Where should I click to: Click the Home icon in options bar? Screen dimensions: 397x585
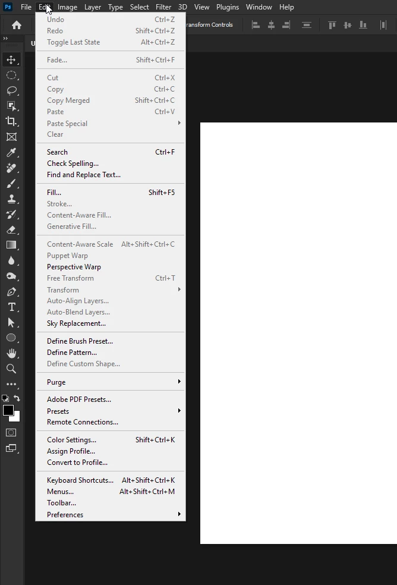pos(17,25)
